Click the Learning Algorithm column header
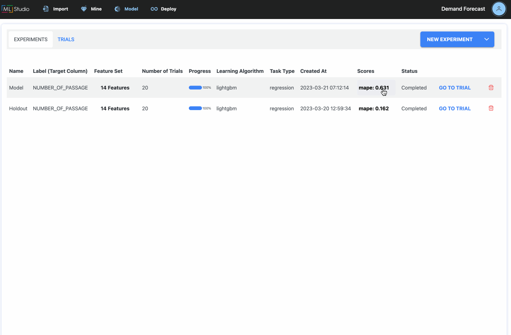The height and width of the screenshot is (335, 511). click(x=240, y=71)
